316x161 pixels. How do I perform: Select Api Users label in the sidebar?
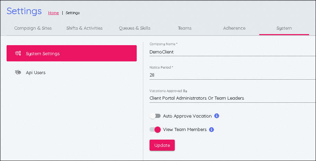click(36, 72)
